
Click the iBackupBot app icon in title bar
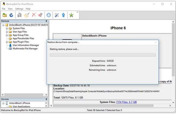pyautogui.click(x=4, y=4)
